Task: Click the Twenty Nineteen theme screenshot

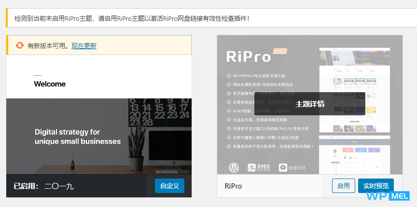Action: (x=99, y=114)
